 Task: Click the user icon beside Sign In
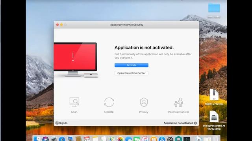[57, 123]
